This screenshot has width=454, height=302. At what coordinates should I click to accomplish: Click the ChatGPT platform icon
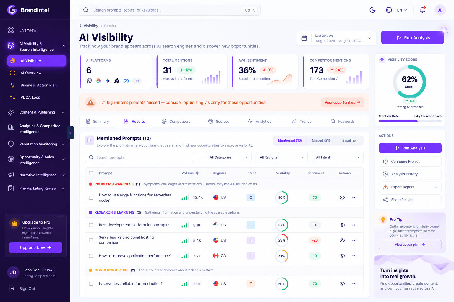tap(89, 81)
